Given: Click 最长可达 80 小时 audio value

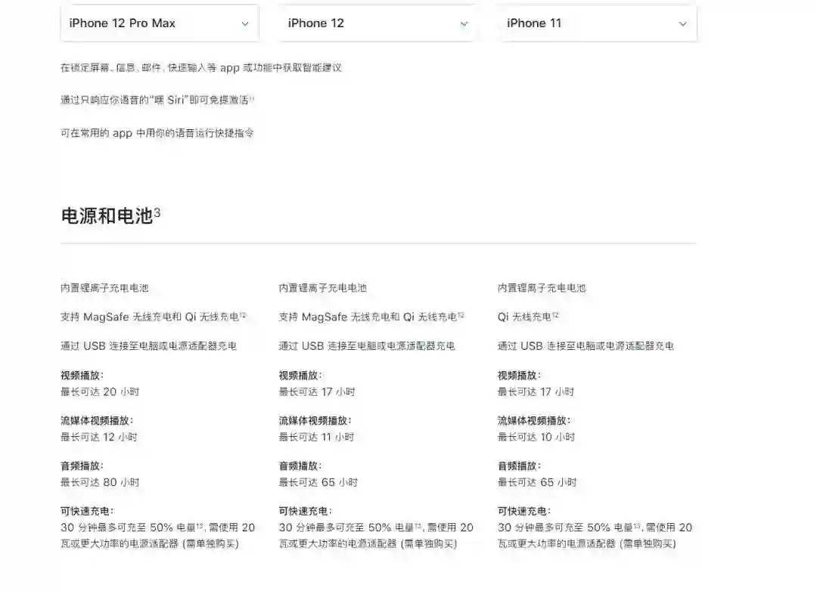Looking at the screenshot, I should (x=100, y=482).
